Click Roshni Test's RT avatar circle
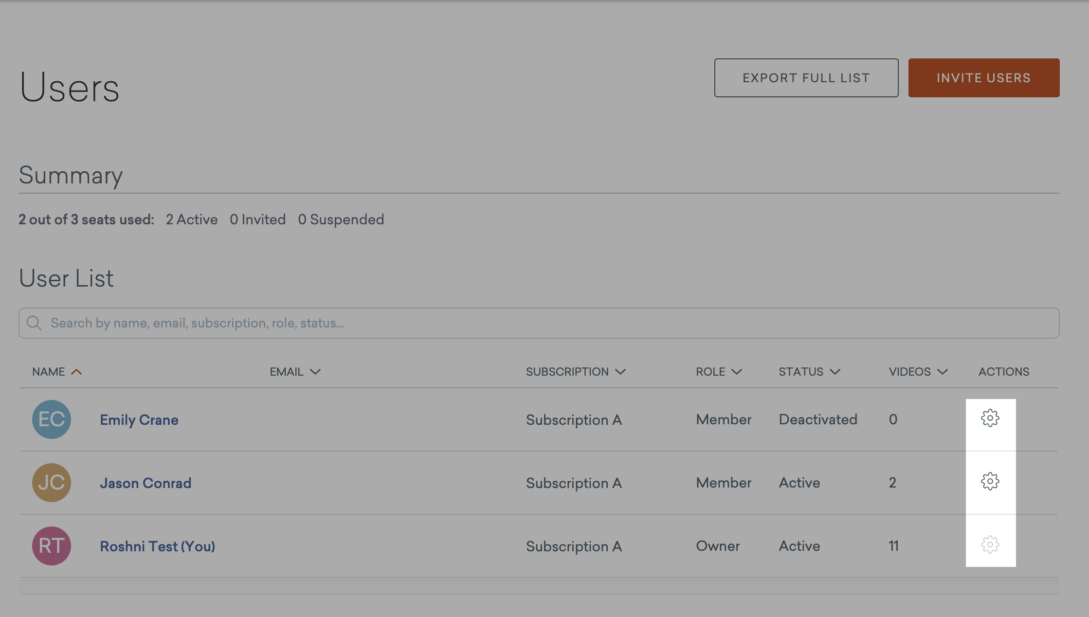1089x617 pixels. [x=51, y=546]
